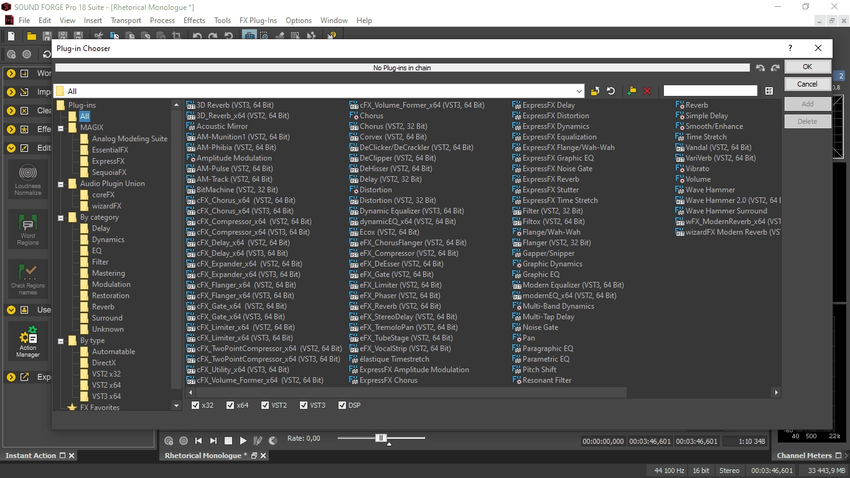Select Pitch Shift in plug-in list

tap(534, 370)
